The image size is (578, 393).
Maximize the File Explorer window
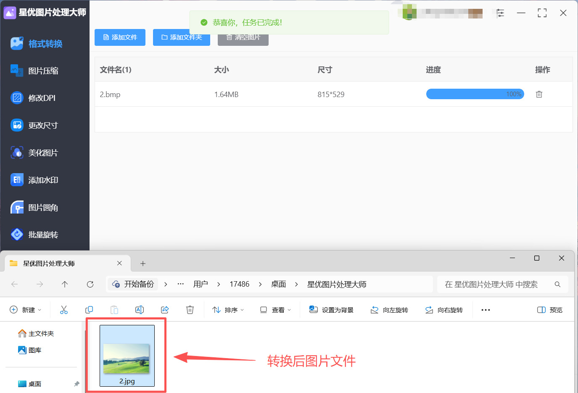point(537,258)
